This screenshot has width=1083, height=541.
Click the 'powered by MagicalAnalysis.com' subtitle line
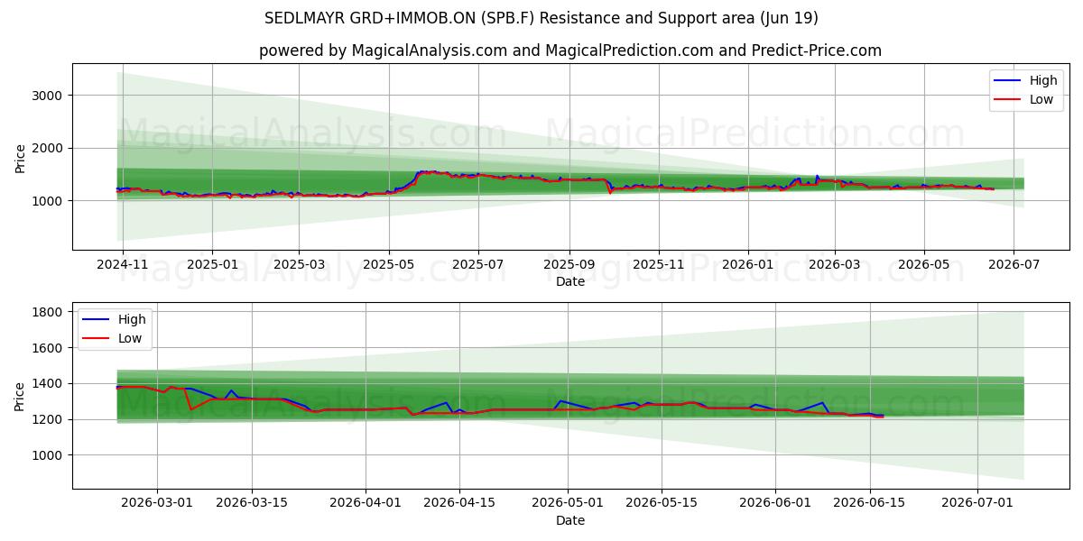(x=570, y=50)
